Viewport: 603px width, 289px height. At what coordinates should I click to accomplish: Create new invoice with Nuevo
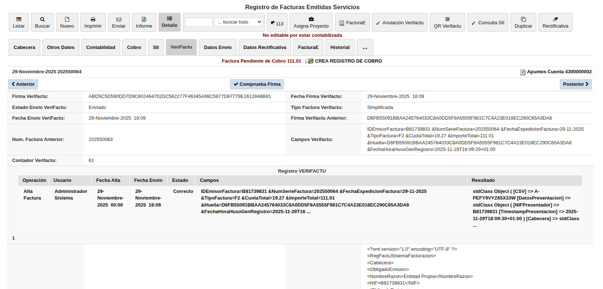(67, 22)
